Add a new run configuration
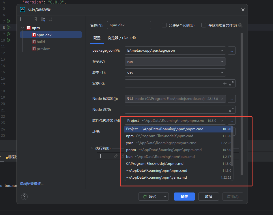The image size is (273, 215). (20, 19)
